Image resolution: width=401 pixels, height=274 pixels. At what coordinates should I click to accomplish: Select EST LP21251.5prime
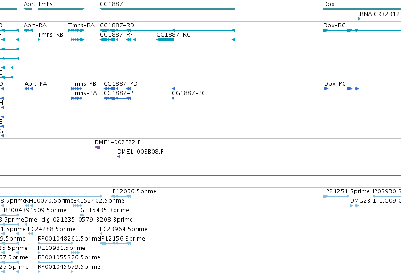click(x=346, y=191)
